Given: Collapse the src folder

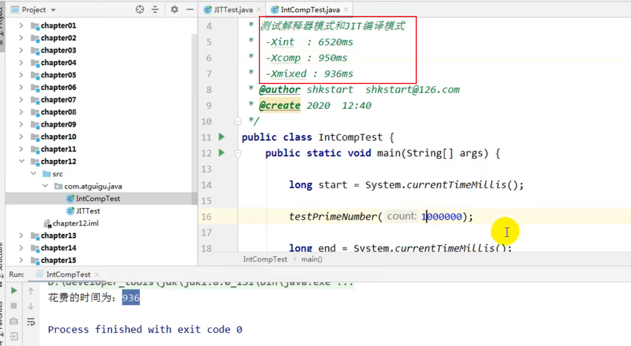Looking at the screenshot, I should click(x=34, y=174).
